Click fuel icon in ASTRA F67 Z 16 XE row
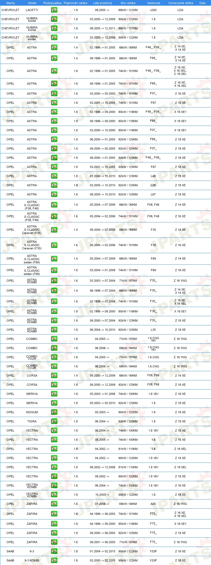Viewport: 211px width, 565px height. coord(54,103)
